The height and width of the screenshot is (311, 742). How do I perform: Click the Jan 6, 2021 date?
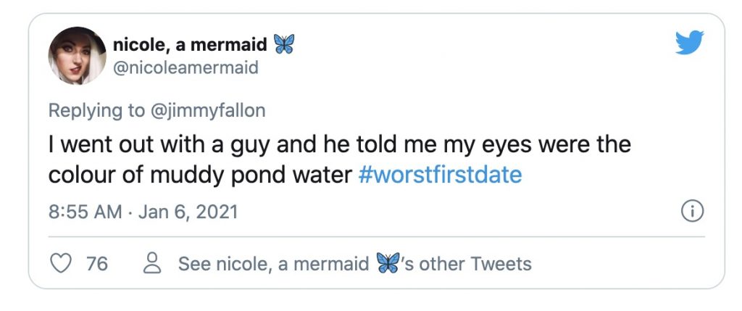click(186, 212)
